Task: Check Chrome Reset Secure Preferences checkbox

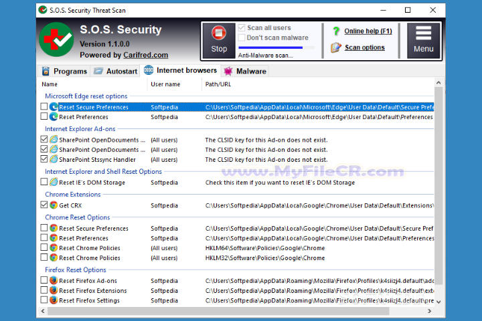Action: point(44,227)
